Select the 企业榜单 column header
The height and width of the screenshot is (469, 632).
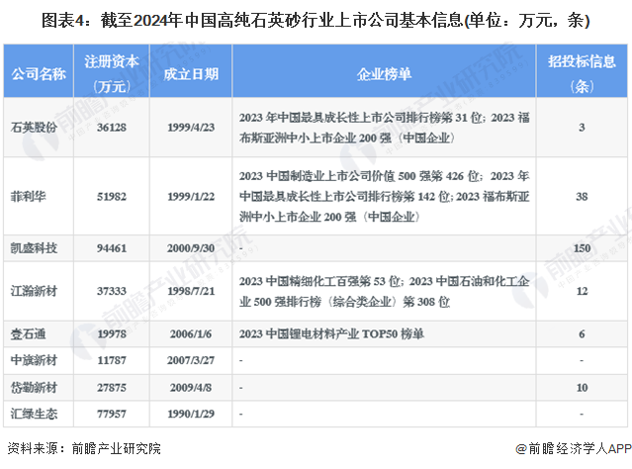click(x=383, y=72)
